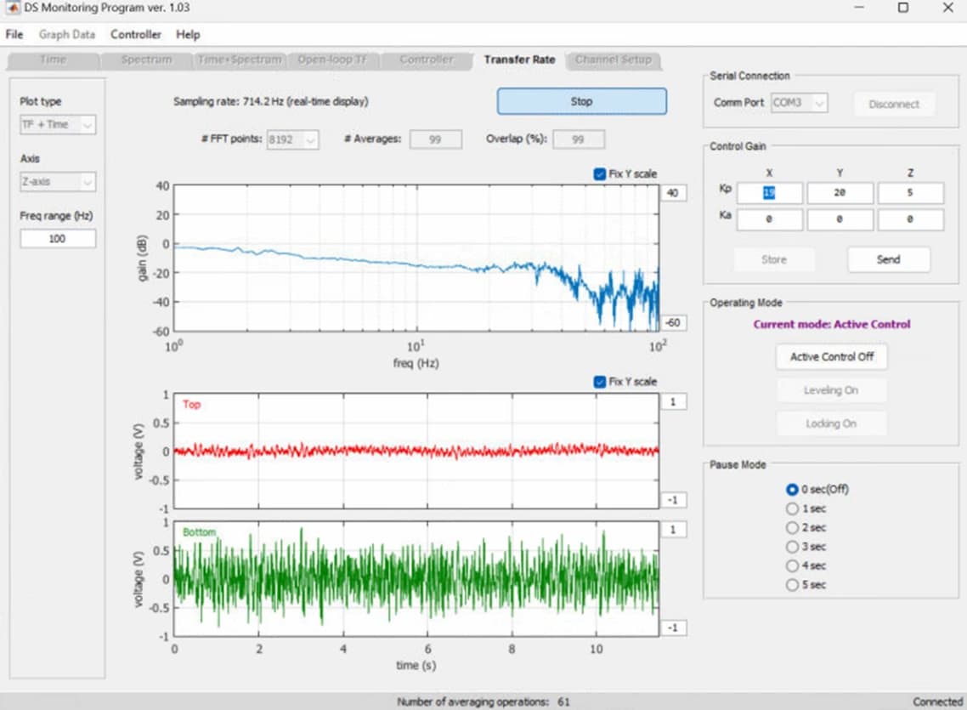Click Top plot upper limit field
Screen dimensions: 967x710
(674, 402)
